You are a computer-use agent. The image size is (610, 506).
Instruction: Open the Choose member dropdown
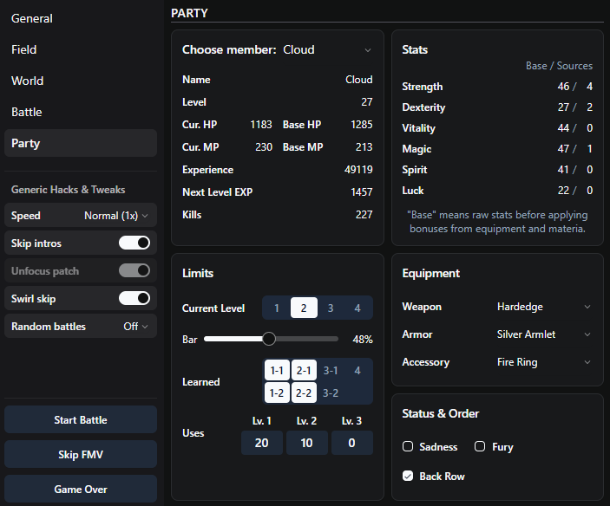[327, 49]
